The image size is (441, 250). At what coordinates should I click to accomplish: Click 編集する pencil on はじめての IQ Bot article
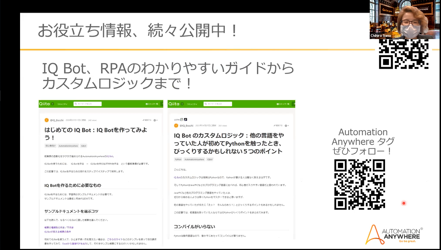[x=147, y=120]
